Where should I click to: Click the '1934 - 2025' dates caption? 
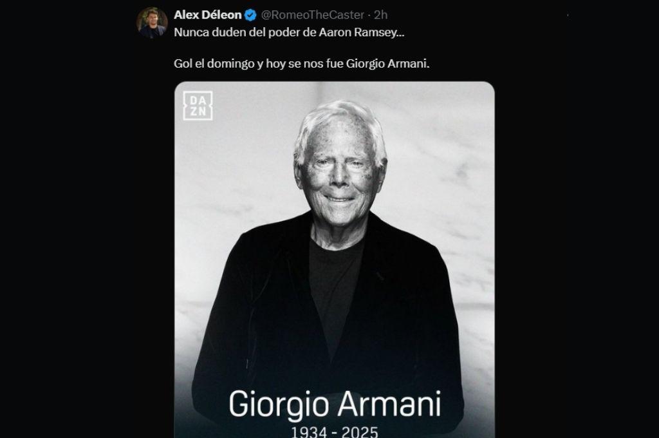coord(335,432)
